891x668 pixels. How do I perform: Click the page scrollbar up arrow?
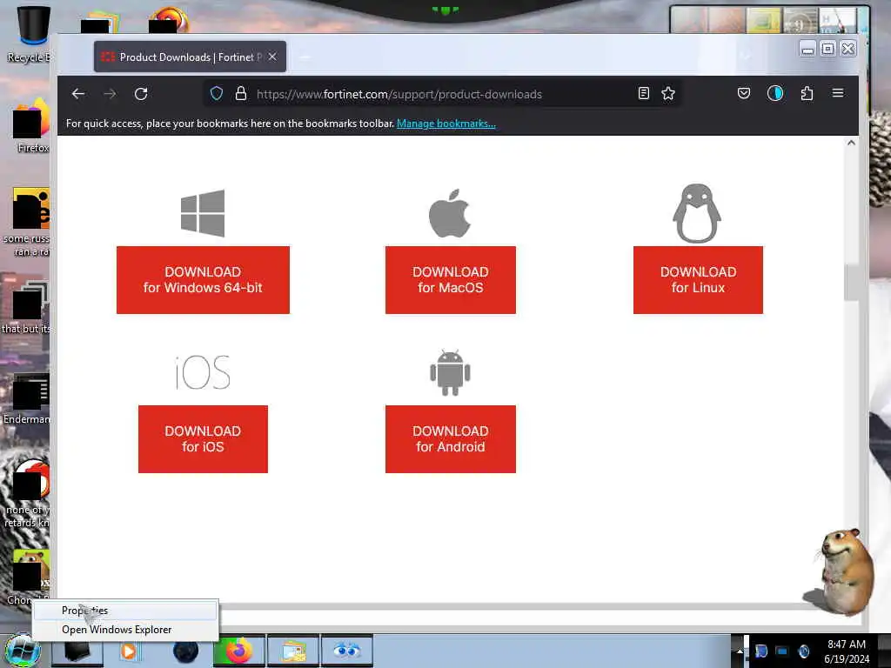(x=851, y=144)
